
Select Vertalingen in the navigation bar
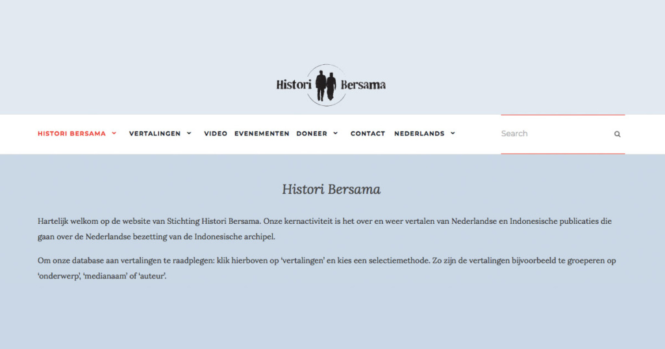(x=155, y=134)
